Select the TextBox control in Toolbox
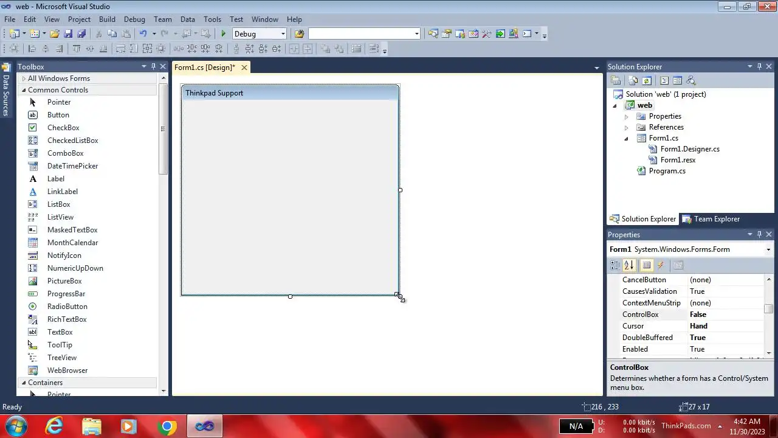This screenshot has width=778, height=438. coord(60,332)
